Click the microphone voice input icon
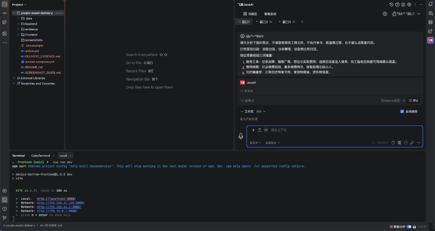 coord(241,136)
